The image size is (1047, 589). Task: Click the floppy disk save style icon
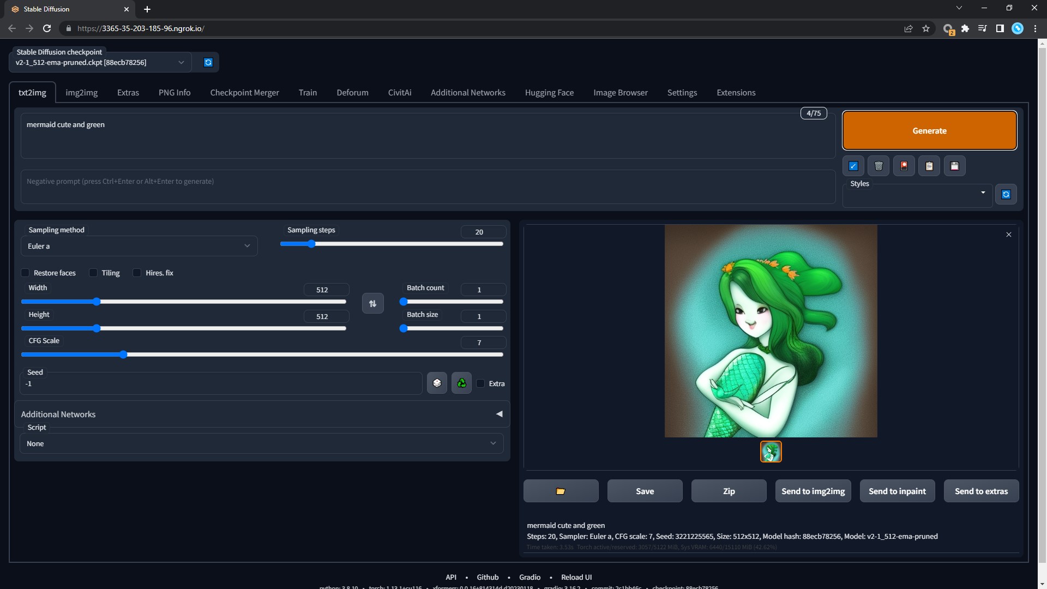(954, 166)
